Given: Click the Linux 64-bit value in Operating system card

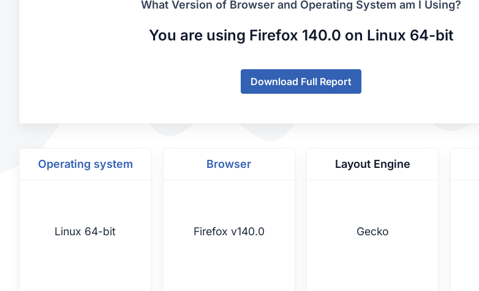Looking at the screenshot, I should click(85, 232).
